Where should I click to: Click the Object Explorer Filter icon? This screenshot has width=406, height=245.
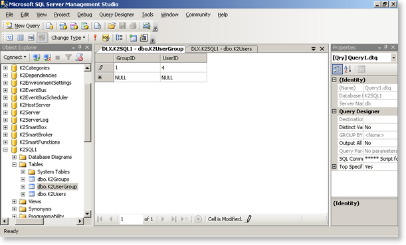coord(68,57)
